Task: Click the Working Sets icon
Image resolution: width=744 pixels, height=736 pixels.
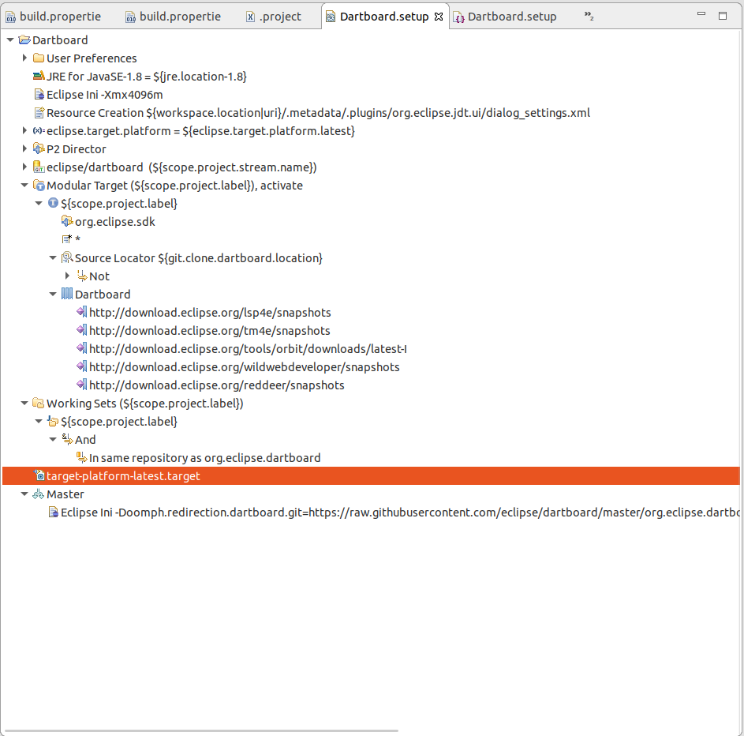Action: click(39, 403)
